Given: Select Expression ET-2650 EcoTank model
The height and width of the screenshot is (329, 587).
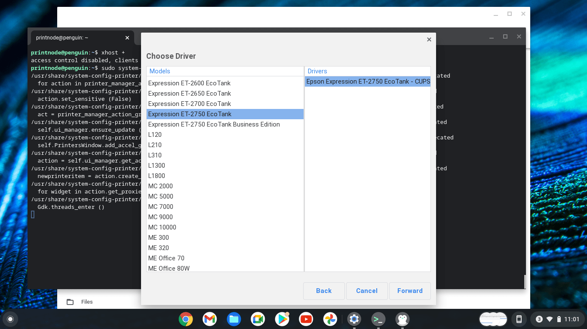Looking at the screenshot, I should coord(225,94).
